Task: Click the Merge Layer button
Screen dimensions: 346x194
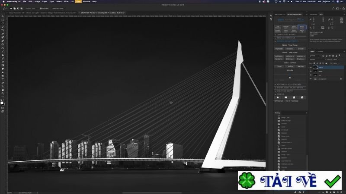Action: tap(302, 27)
